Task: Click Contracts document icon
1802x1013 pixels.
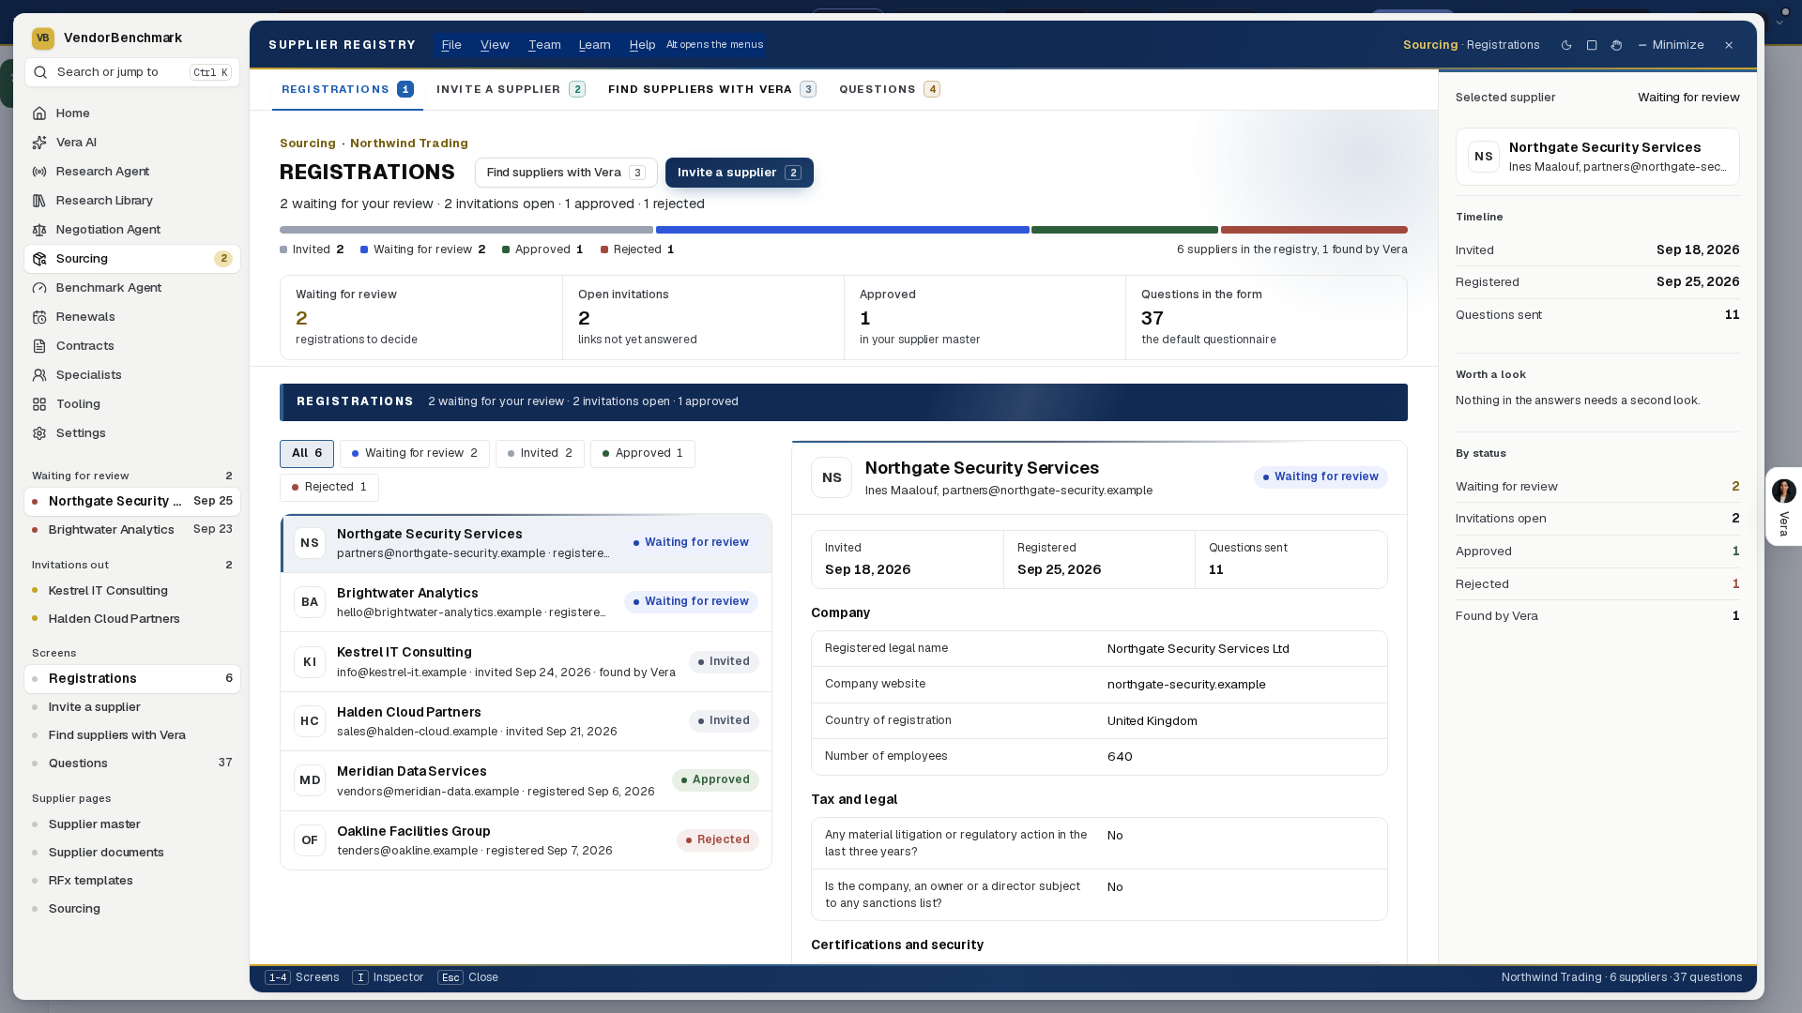Action: 39,346
